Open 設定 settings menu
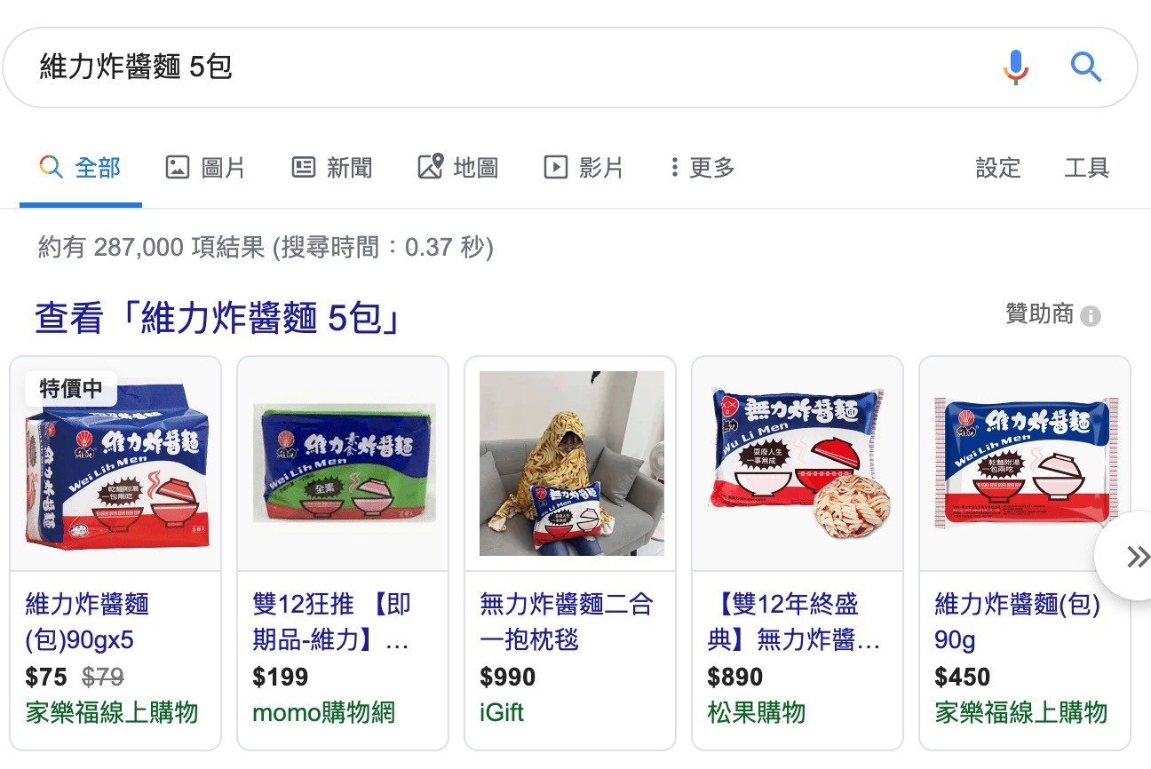The height and width of the screenshot is (769, 1151). [x=998, y=168]
